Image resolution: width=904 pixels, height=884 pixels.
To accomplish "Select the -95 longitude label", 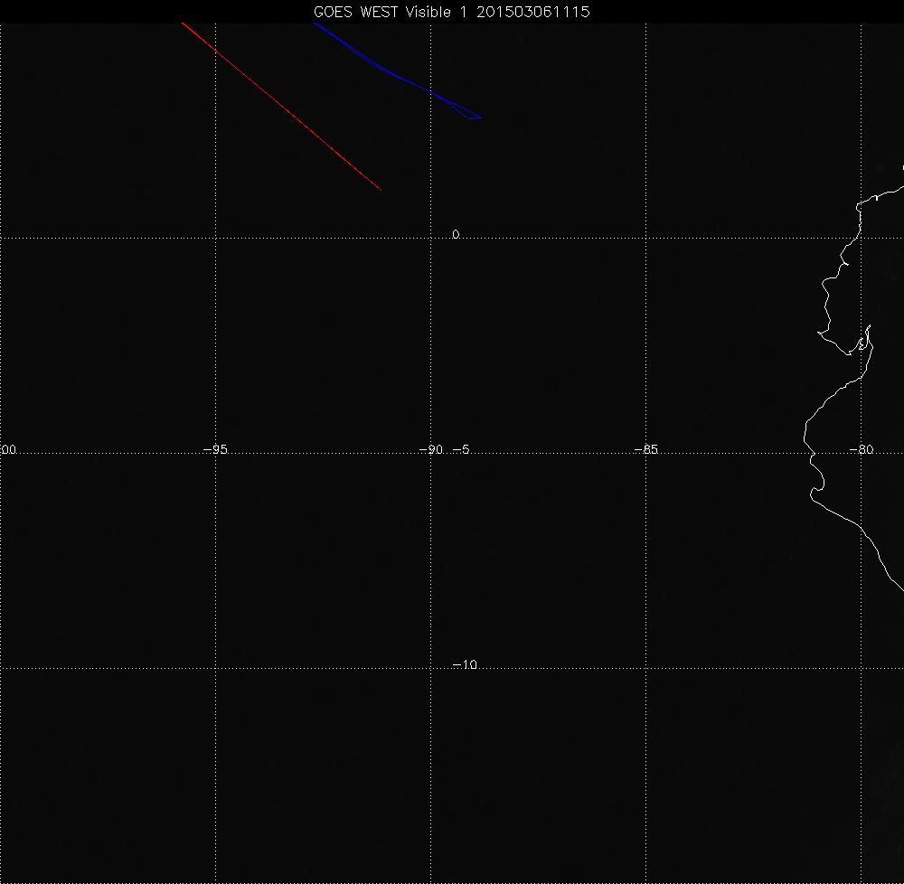I will pyautogui.click(x=215, y=449).
